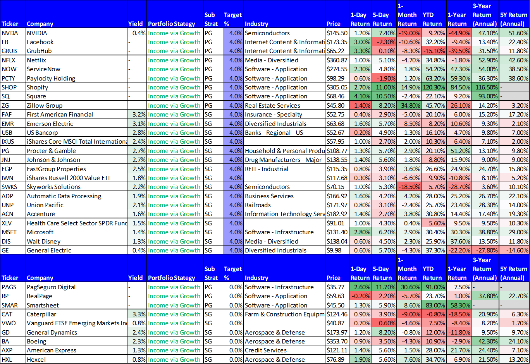Click the top Ticker column header

click(x=13, y=14)
